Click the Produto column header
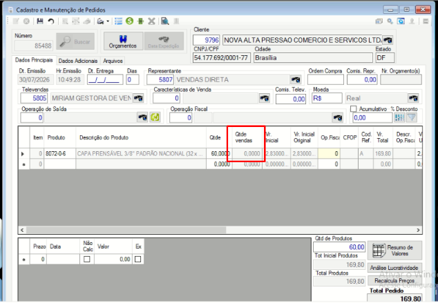 60,137
